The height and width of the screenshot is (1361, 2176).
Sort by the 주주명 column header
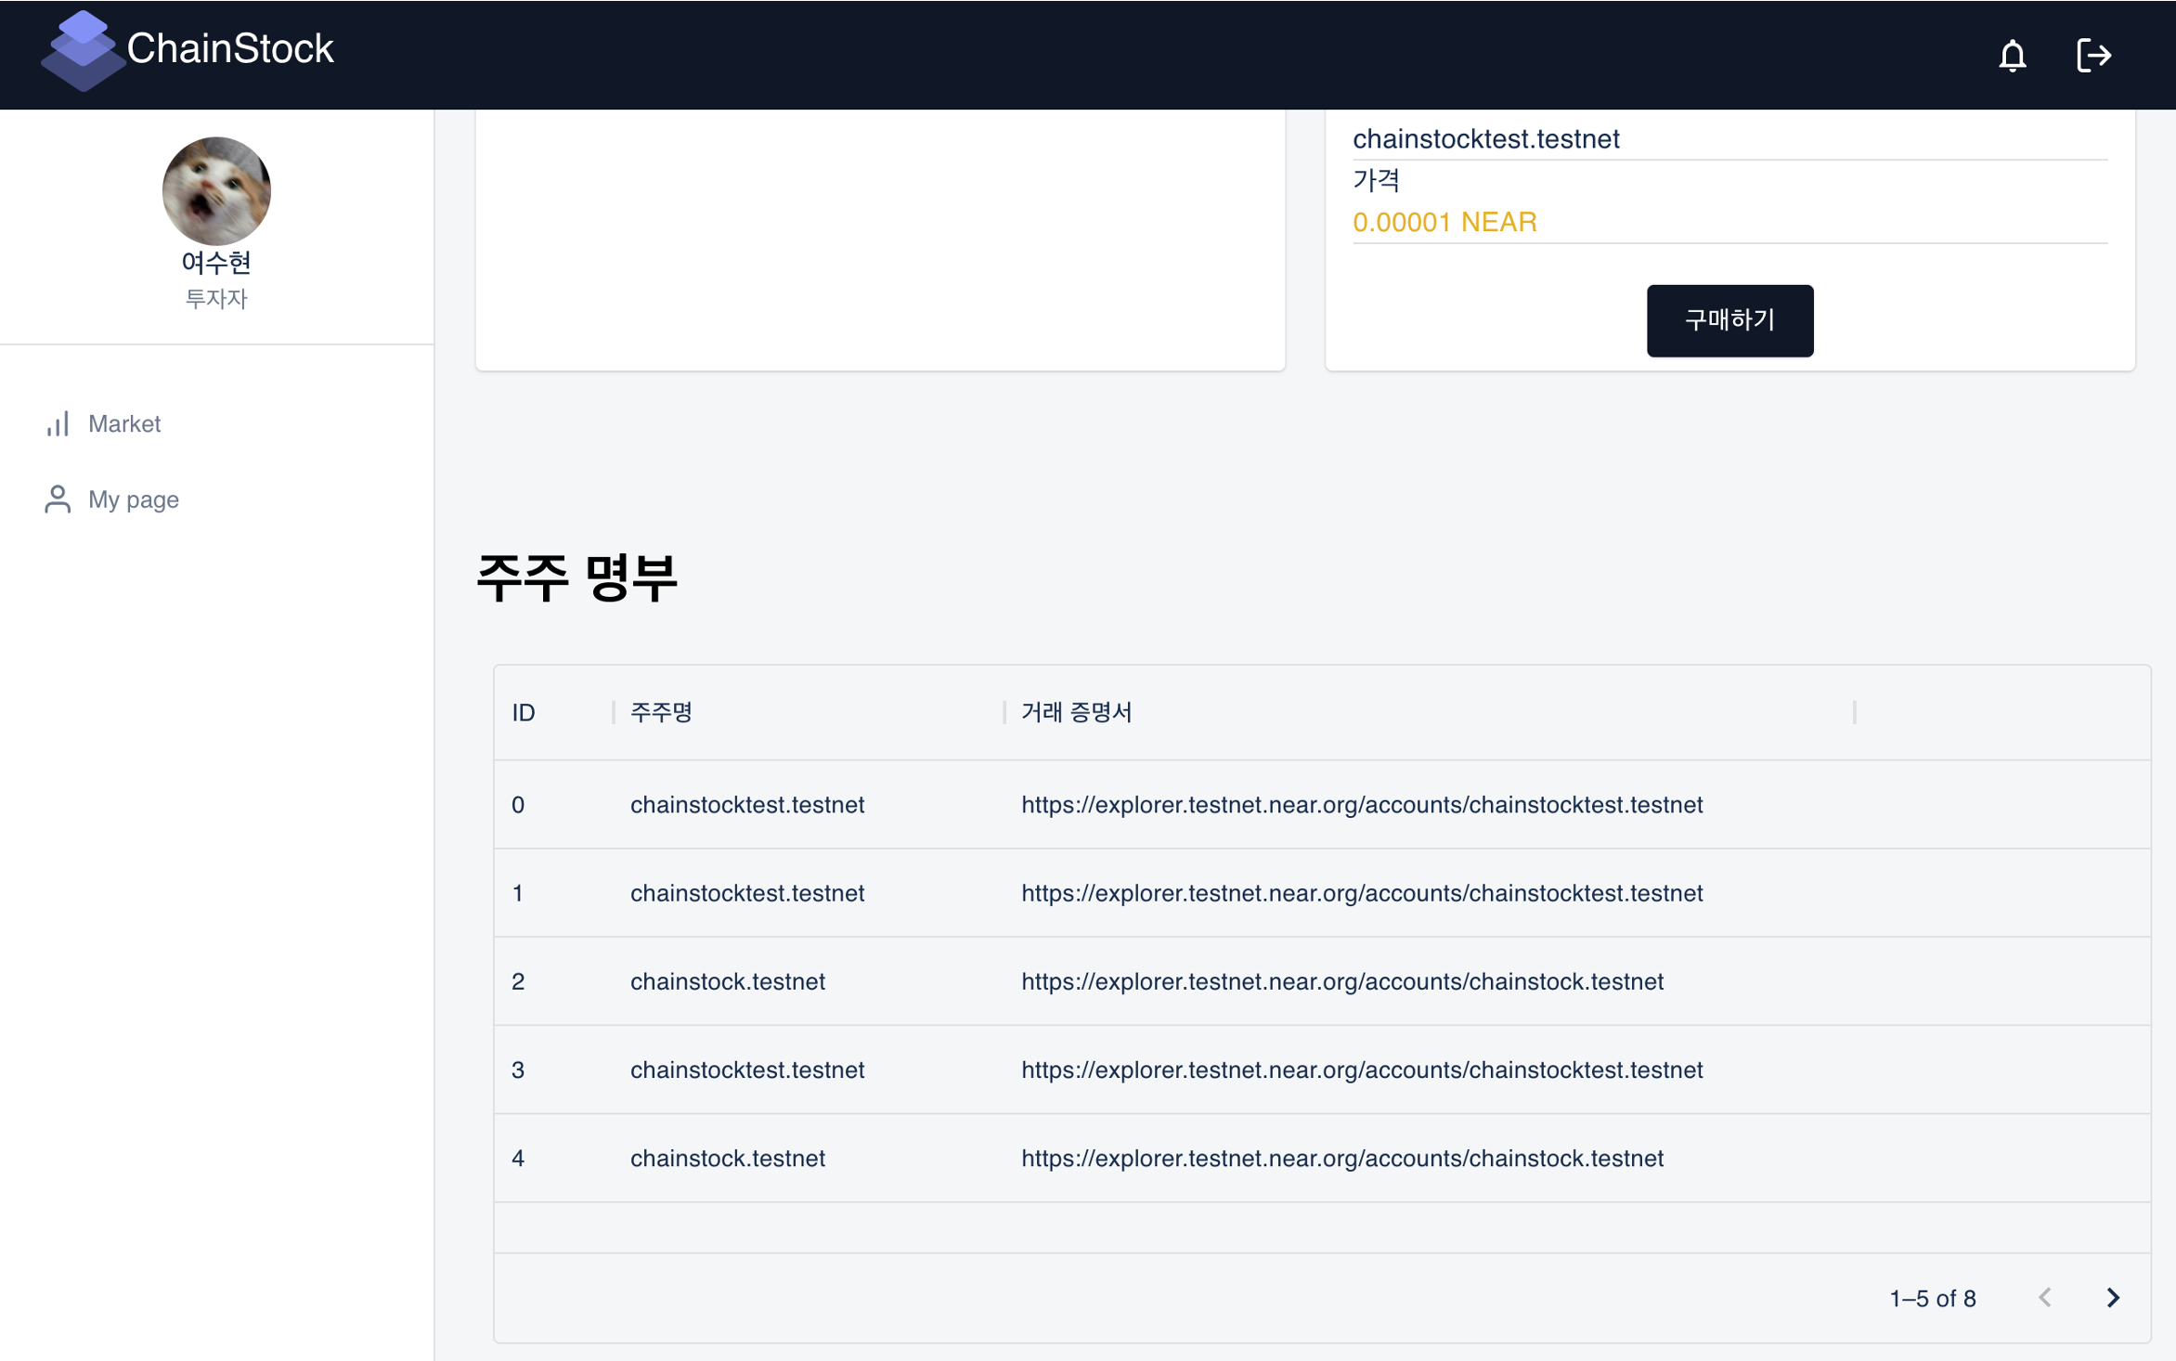click(661, 713)
